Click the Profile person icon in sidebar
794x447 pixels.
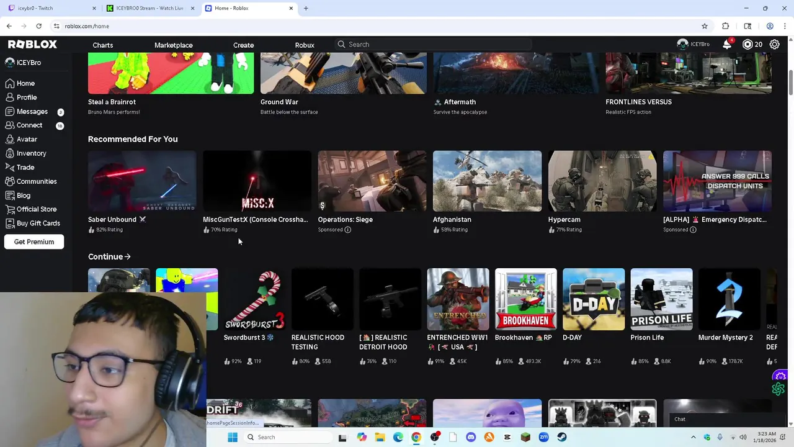click(10, 97)
